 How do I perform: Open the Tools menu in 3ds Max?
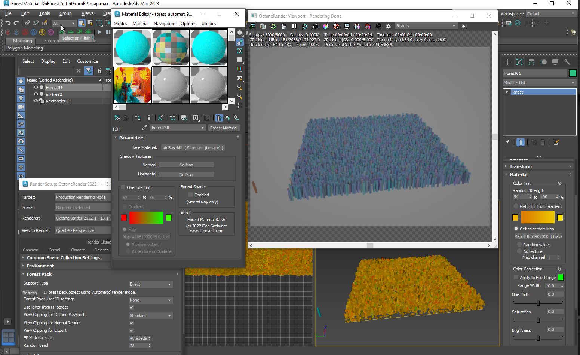[44, 13]
